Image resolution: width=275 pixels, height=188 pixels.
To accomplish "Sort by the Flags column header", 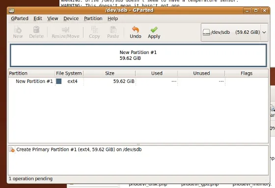I will (247, 73).
